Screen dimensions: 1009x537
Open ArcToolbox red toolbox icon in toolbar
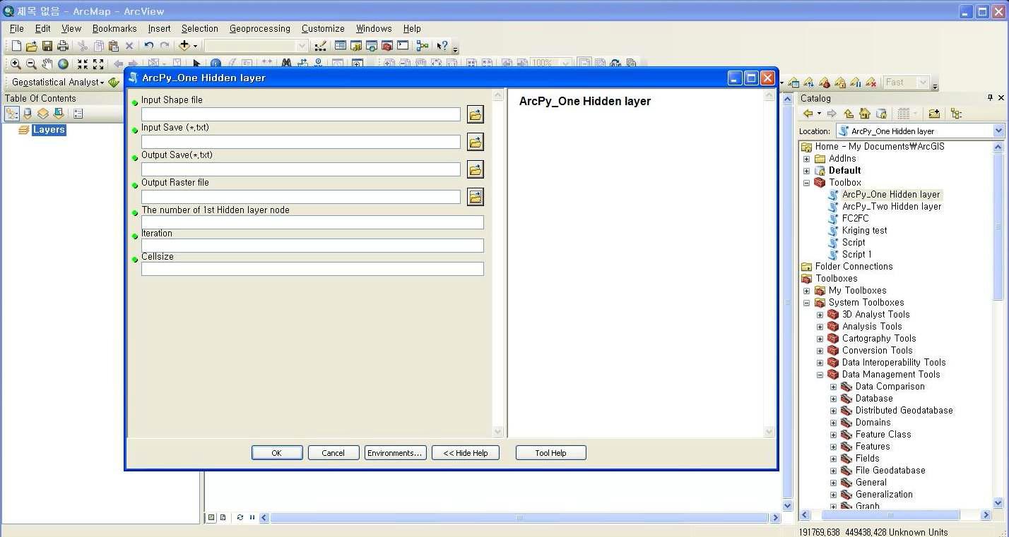tap(387, 46)
